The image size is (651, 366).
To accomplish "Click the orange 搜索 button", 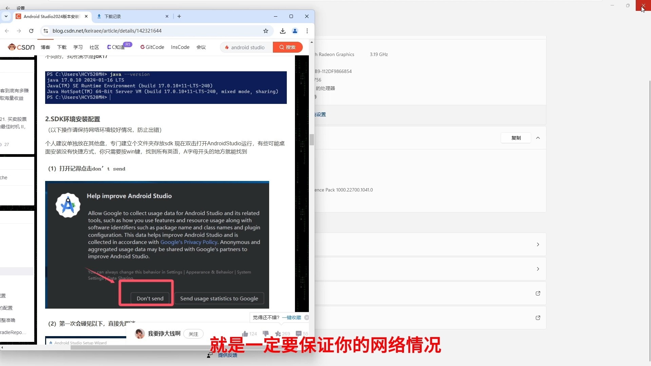I will [x=287, y=47].
